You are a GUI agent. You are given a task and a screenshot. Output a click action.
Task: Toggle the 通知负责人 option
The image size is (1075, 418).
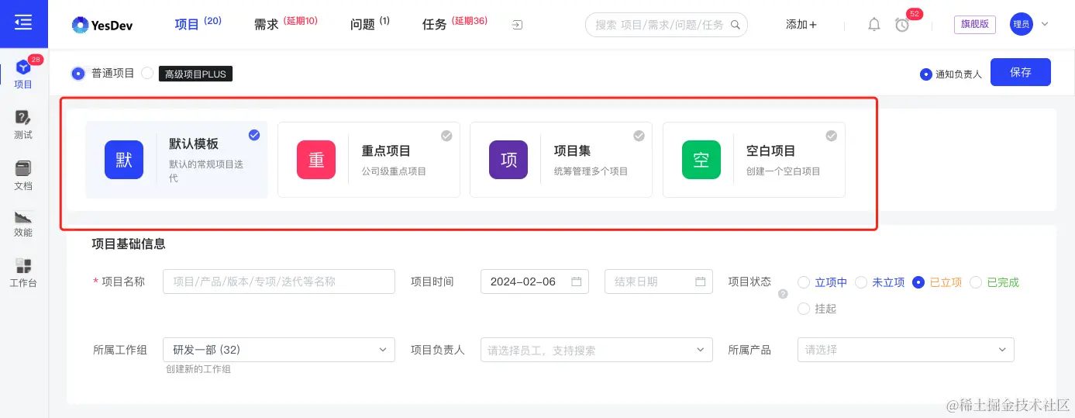coord(925,74)
